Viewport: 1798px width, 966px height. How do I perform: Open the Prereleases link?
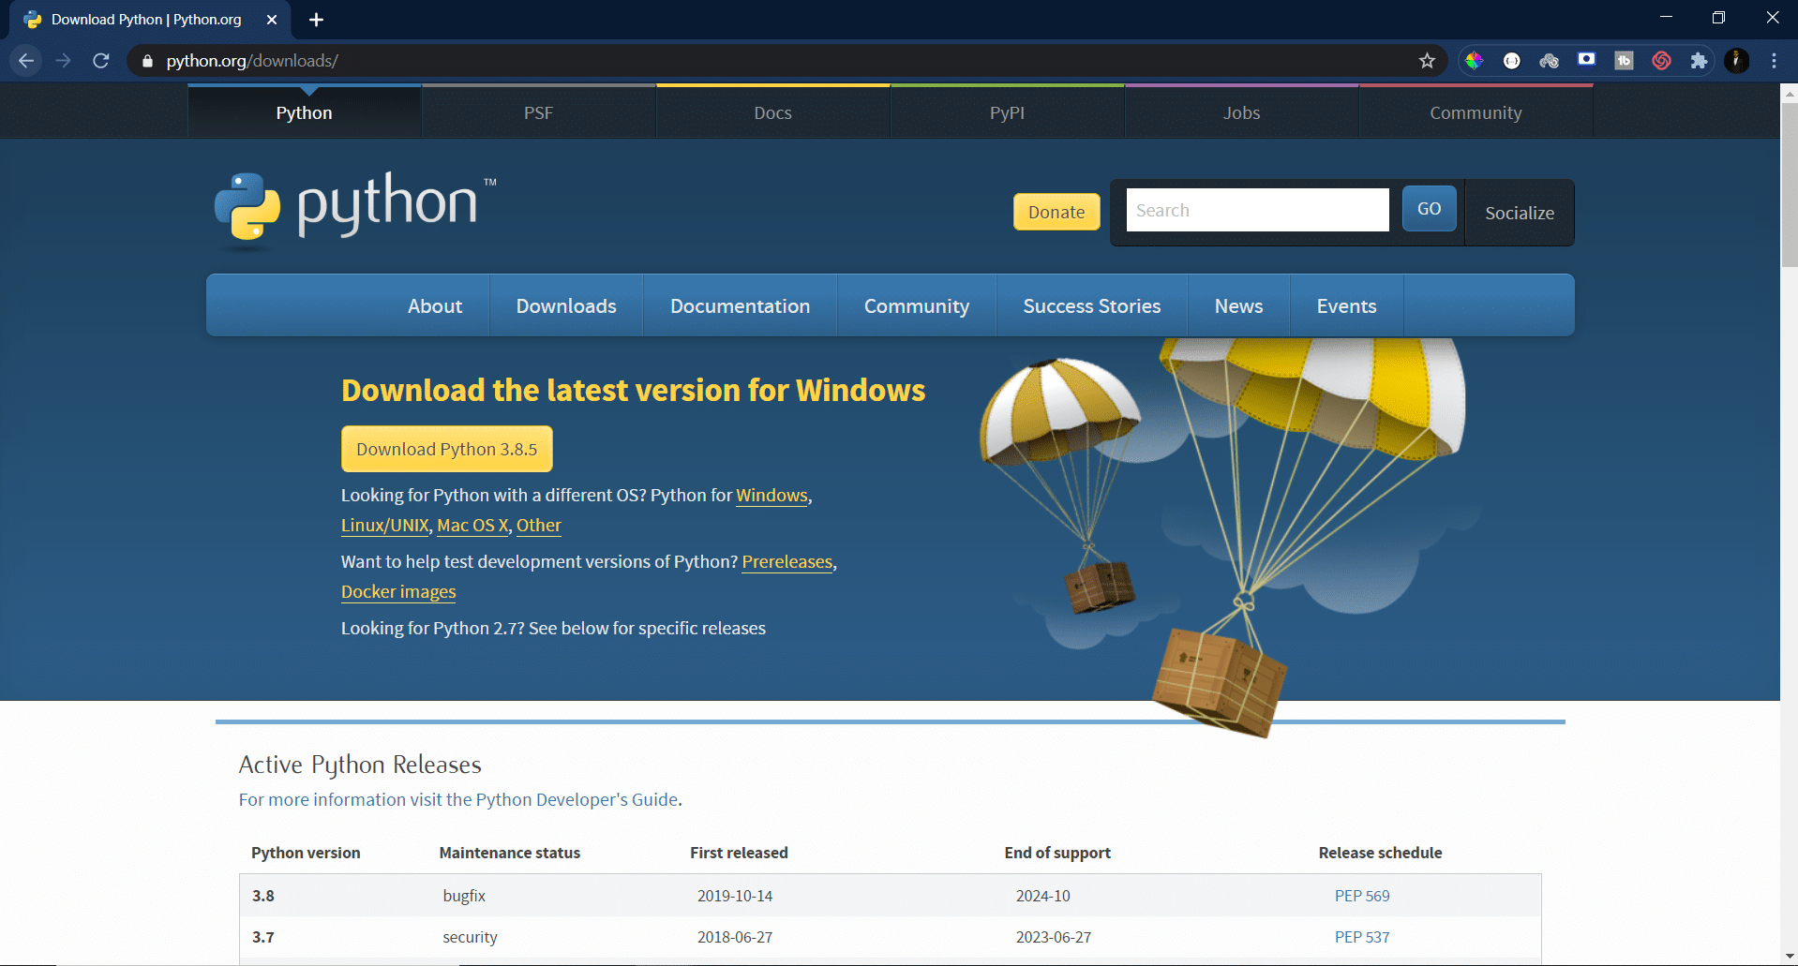point(787,562)
